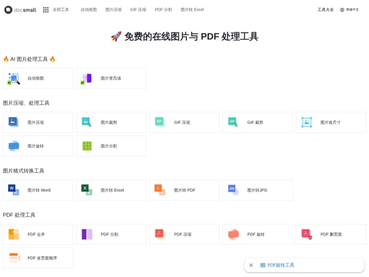Screen dimensions: 369x277
Task: Open the 全部工具 menu
Action: click(x=61, y=10)
